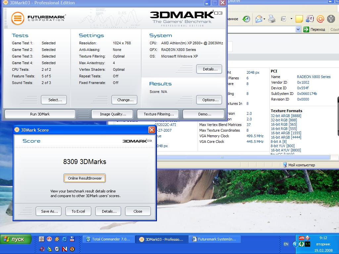The width and height of the screenshot is (339, 254).
Task: Click the red diamond tray icon
Action: [x=308, y=238]
